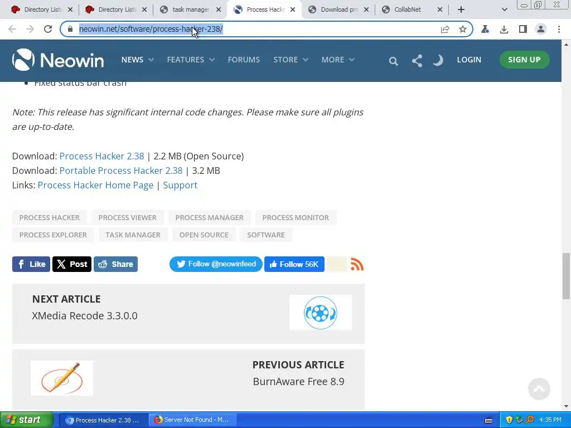Click the PROCESS EXPLORER tag
571x428 pixels.
pyautogui.click(x=53, y=235)
